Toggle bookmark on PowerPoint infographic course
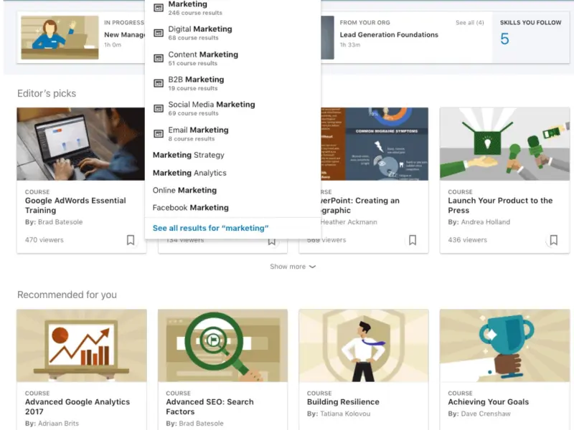Viewport: 574px width, 430px height. pyautogui.click(x=413, y=240)
